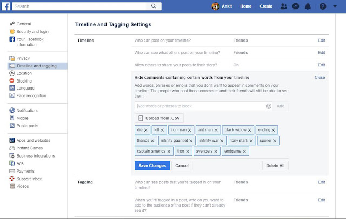Open General settings in sidebar
Image resolution: width=346 pixels, height=219 pixels.
(24, 24)
